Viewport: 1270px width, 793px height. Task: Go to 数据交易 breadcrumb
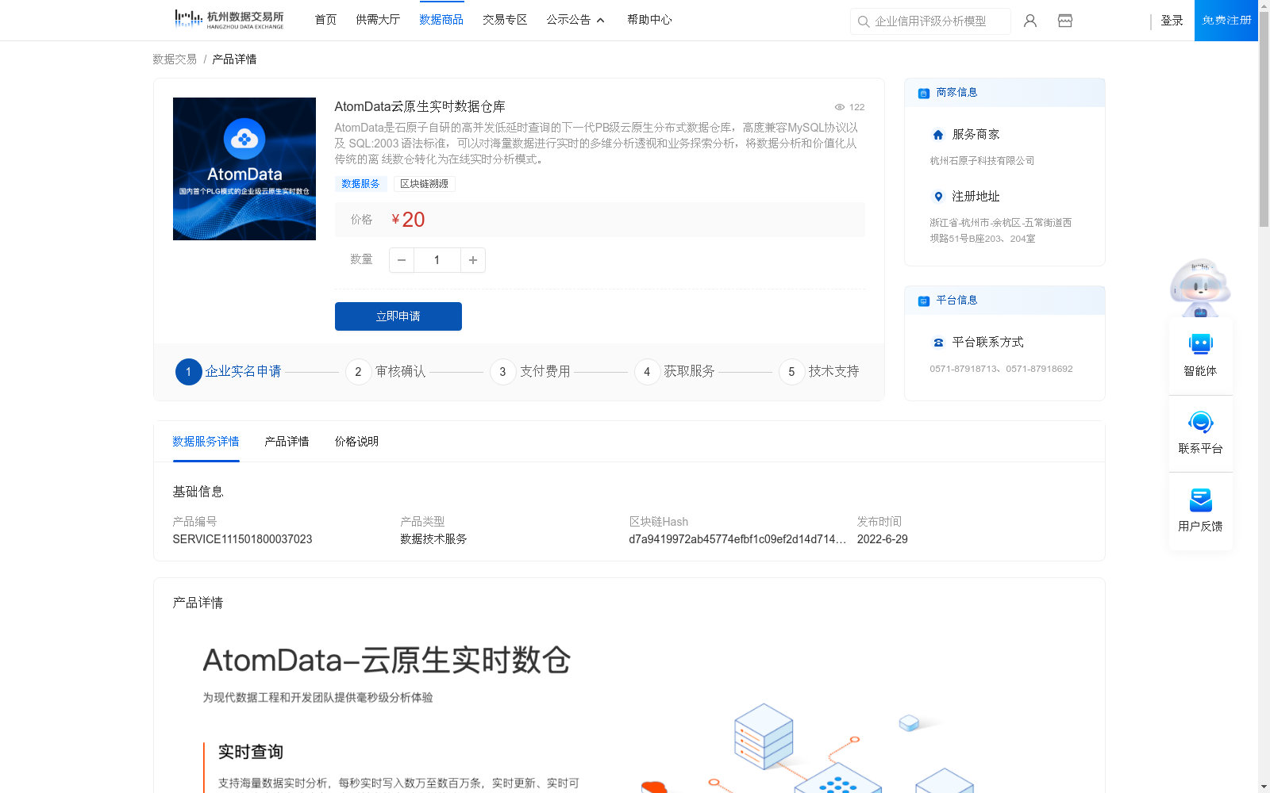click(x=175, y=59)
